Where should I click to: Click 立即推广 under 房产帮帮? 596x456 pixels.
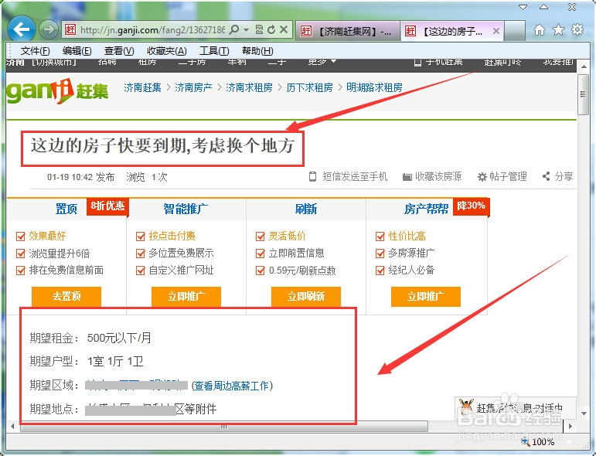click(x=426, y=297)
